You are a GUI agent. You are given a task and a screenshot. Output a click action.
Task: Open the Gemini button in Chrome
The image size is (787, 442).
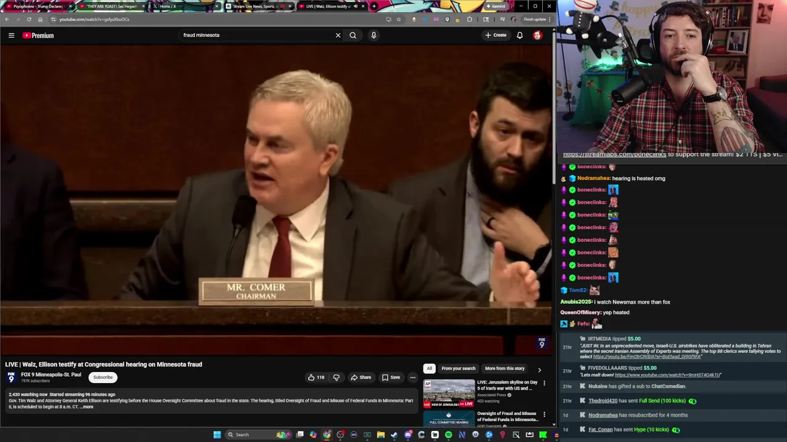pos(496,6)
